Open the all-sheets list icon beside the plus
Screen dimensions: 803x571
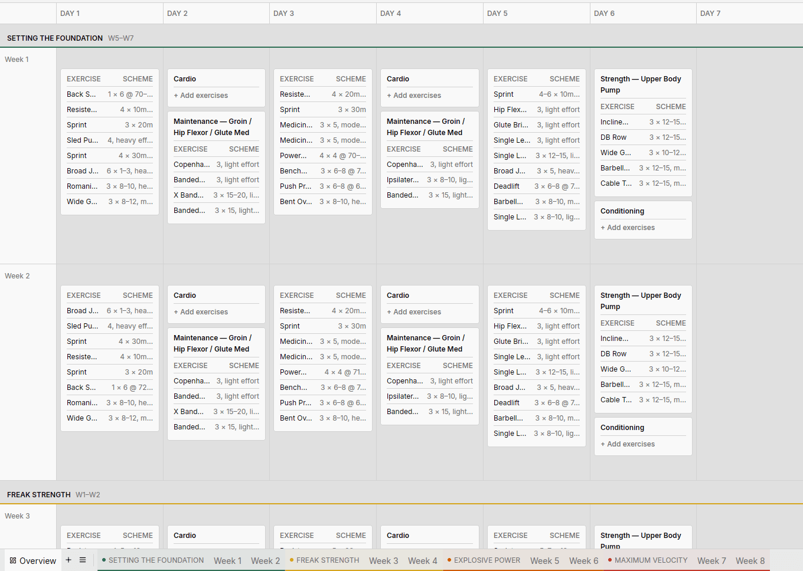coord(83,560)
